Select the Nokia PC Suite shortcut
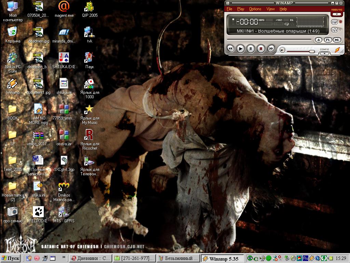This screenshot has height=263, width=350. [x=13, y=63]
